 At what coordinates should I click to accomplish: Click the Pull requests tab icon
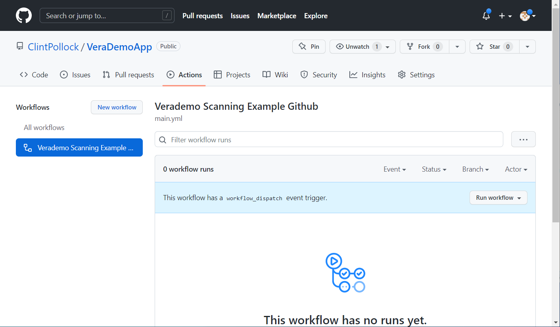pyautogui.click(x=106, y=75)
